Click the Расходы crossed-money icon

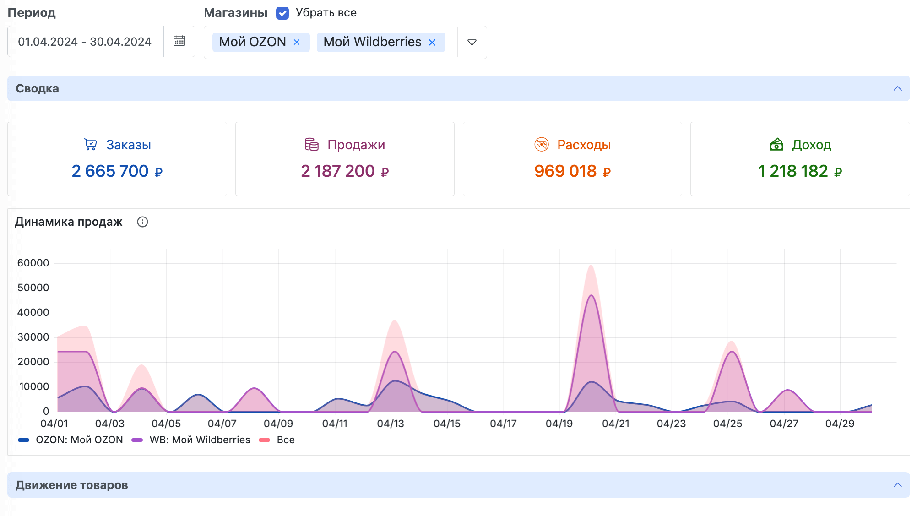(542, 145)
